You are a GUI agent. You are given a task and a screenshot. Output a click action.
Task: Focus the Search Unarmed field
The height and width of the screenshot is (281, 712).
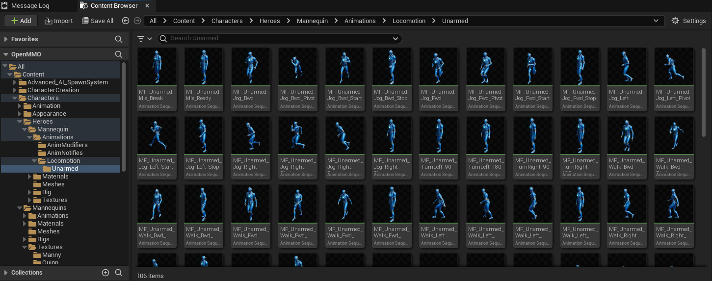click(x=279, y=38)
